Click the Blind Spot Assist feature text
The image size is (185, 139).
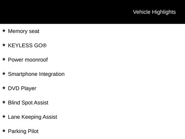click(28, 103)
